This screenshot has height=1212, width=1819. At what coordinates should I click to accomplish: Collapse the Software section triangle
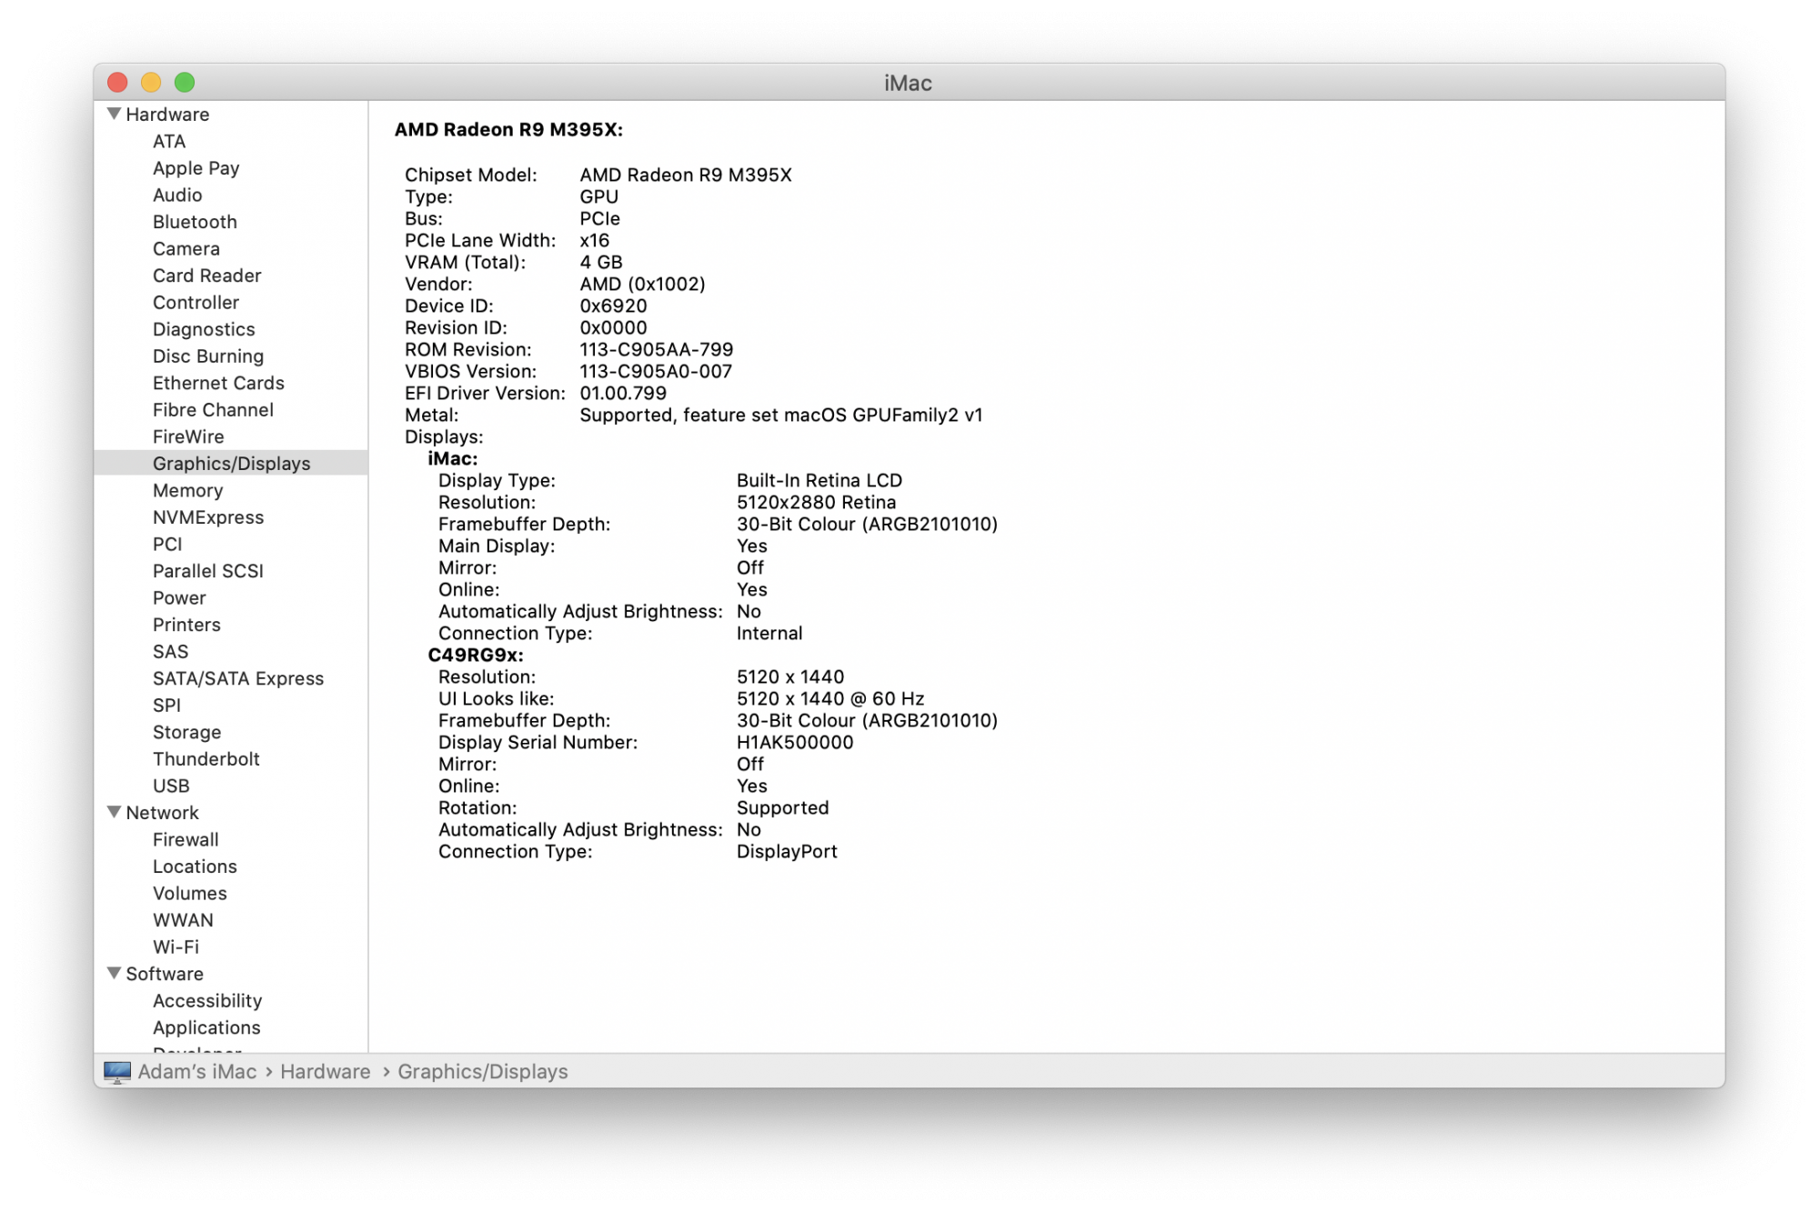pos(114,973)
